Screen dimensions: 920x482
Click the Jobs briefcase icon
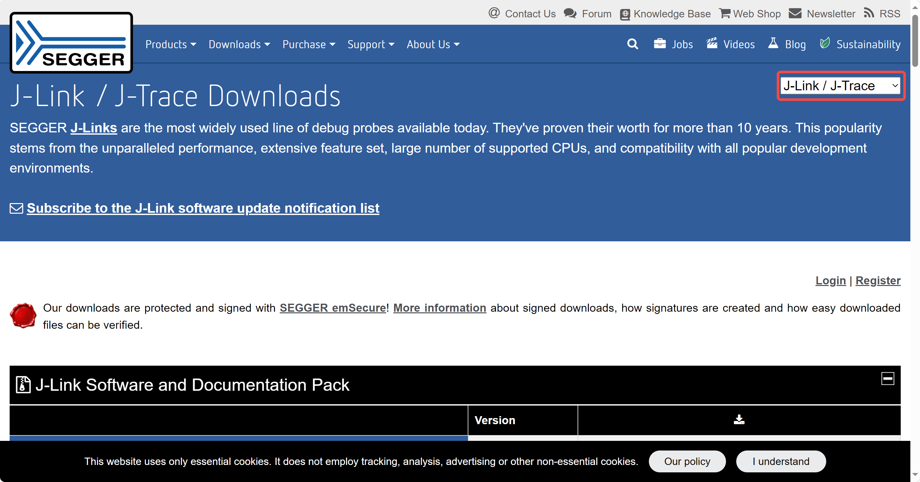click(659, 44)
